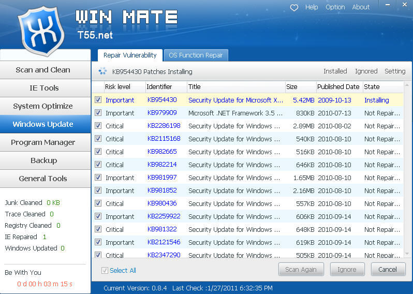This screenshot has height=294, width=413.
Task: Select Windows Update section
Action: pyautogui.click(x=45, y=124)
